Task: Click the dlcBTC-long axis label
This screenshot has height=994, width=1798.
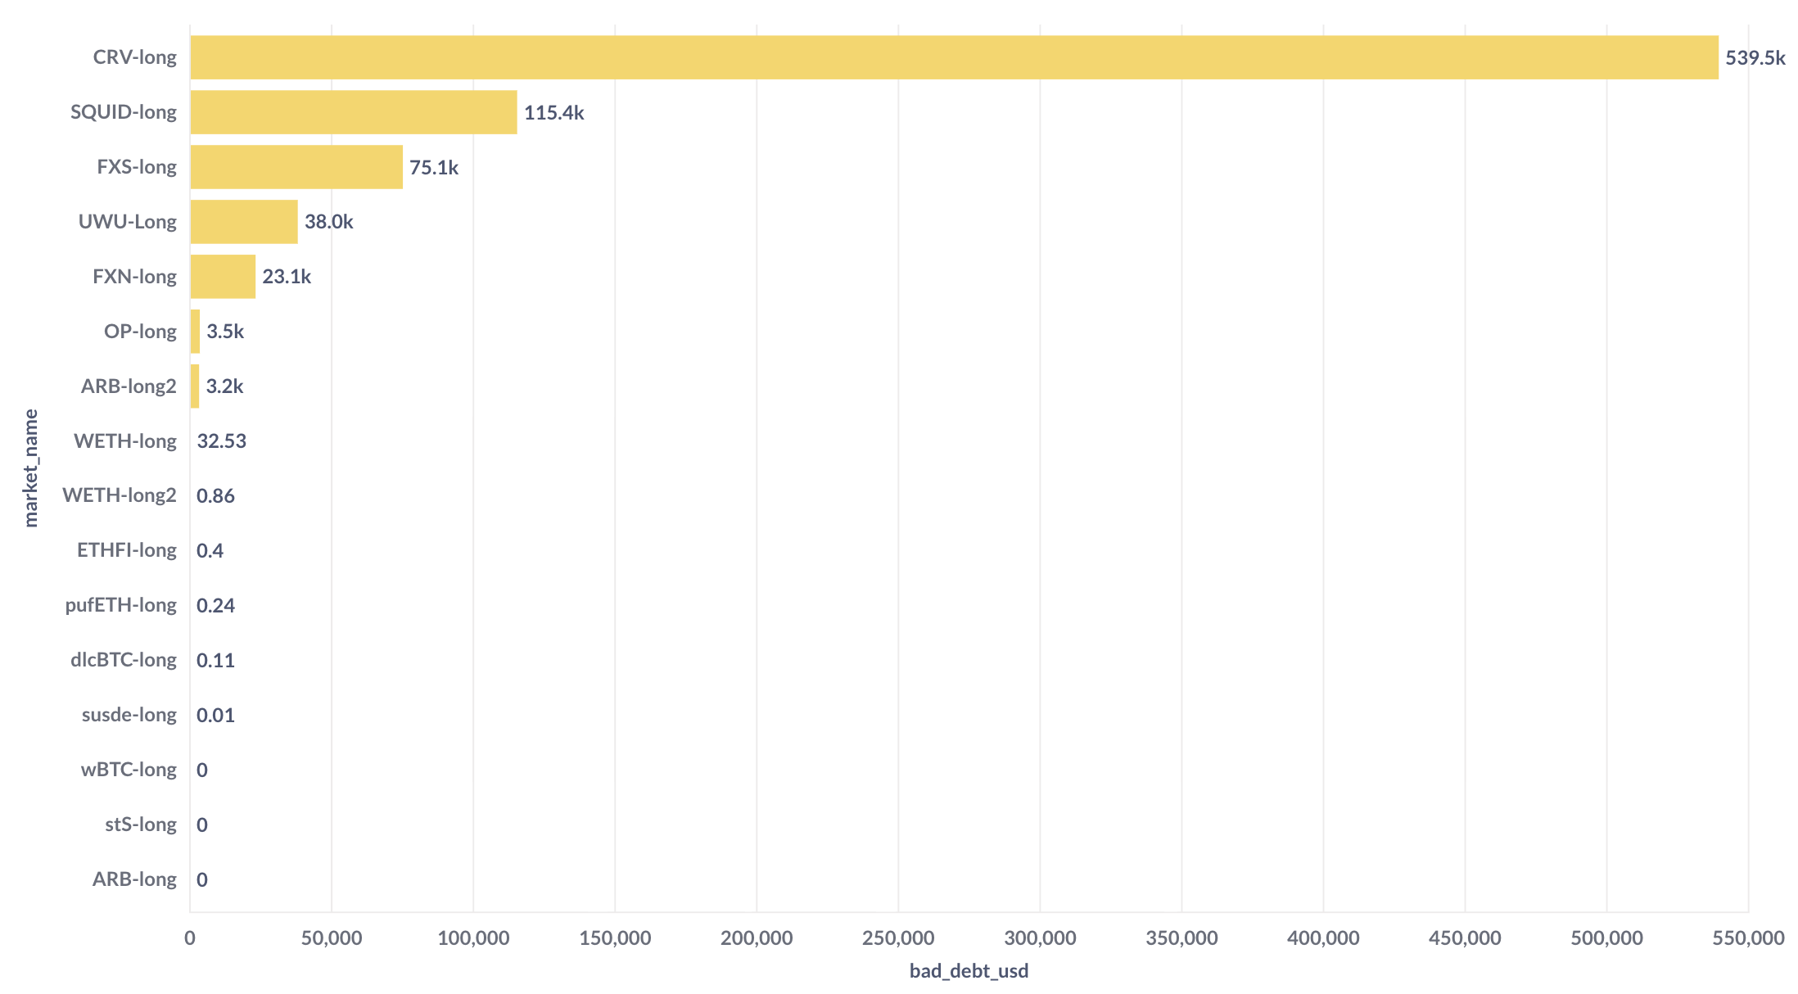Action: (124, 660)
